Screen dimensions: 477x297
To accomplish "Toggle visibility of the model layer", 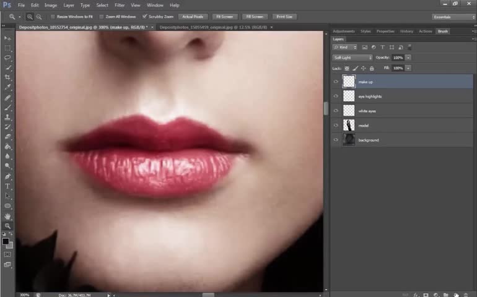I will pos(336,126).
